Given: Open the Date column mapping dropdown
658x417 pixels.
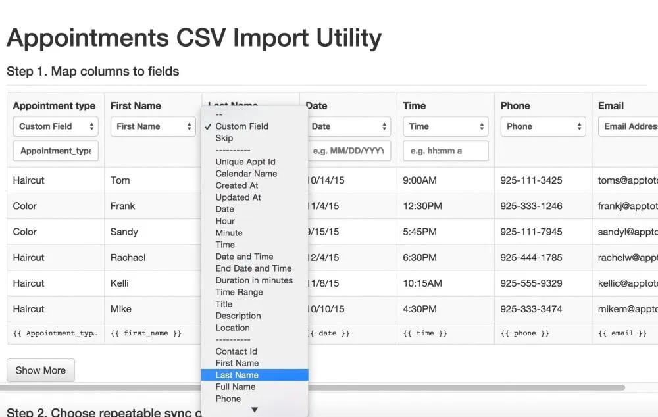Looking at the screenshot, I should pyautogui.click(x=349, y=126).
